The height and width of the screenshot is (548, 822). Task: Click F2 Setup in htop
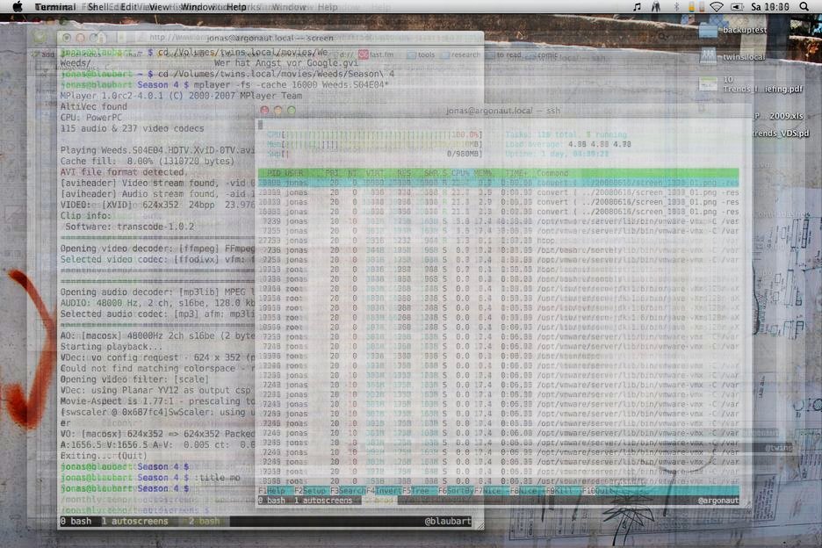click(x=310, y=491)
